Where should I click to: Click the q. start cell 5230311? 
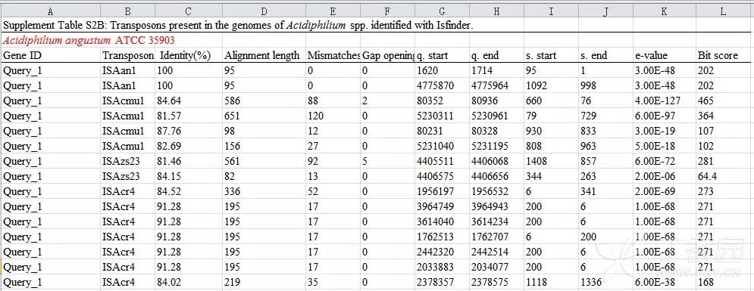pos(442,116)
